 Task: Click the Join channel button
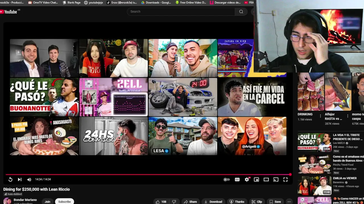[x=47, y=201]
